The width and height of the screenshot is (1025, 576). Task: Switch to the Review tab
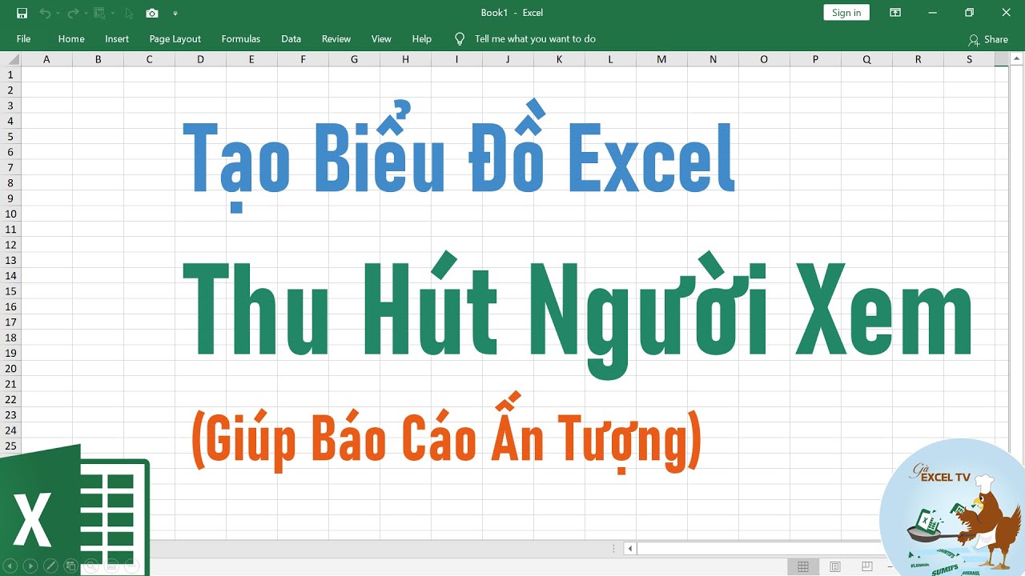[336, 39]
